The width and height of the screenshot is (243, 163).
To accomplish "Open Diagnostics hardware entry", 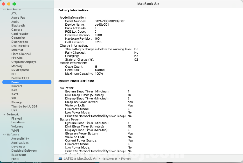I will [19, 42].
